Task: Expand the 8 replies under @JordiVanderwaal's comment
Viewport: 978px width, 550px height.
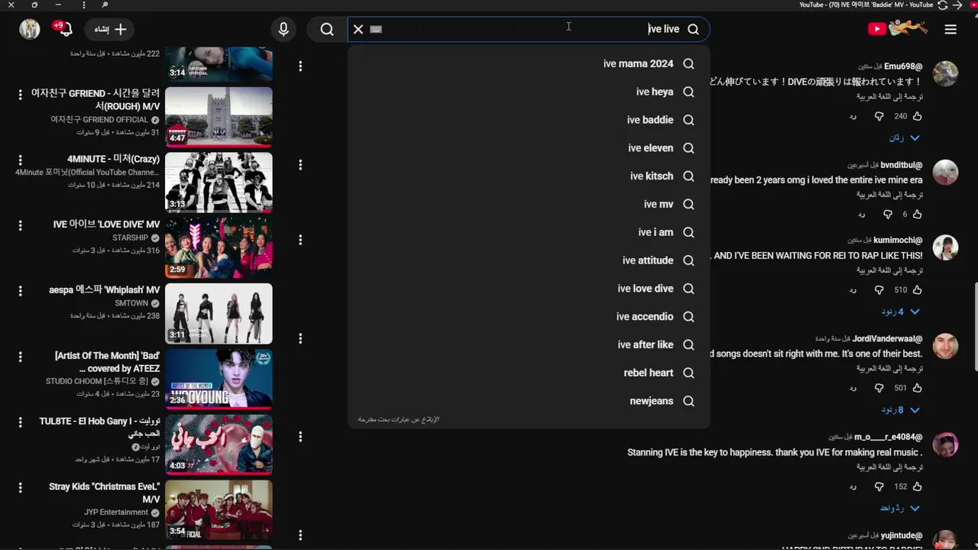Action: click(x=901, y=410)
